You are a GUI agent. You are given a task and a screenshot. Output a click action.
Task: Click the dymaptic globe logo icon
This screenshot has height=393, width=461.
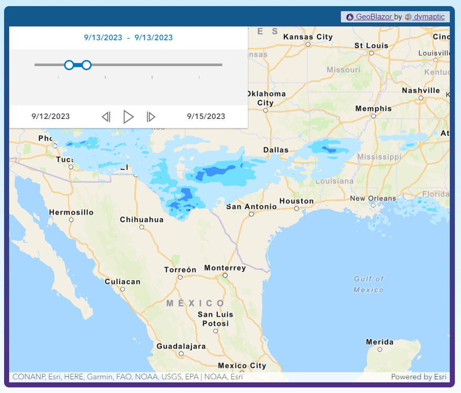coord(408,17)
